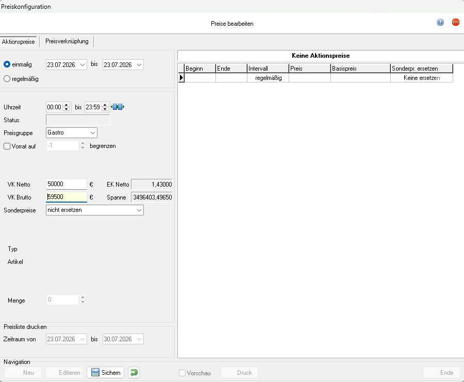Click the Sonderpr. ersetzen column header
The height and width of the screenshot is (382, 464).
point(422,69)
